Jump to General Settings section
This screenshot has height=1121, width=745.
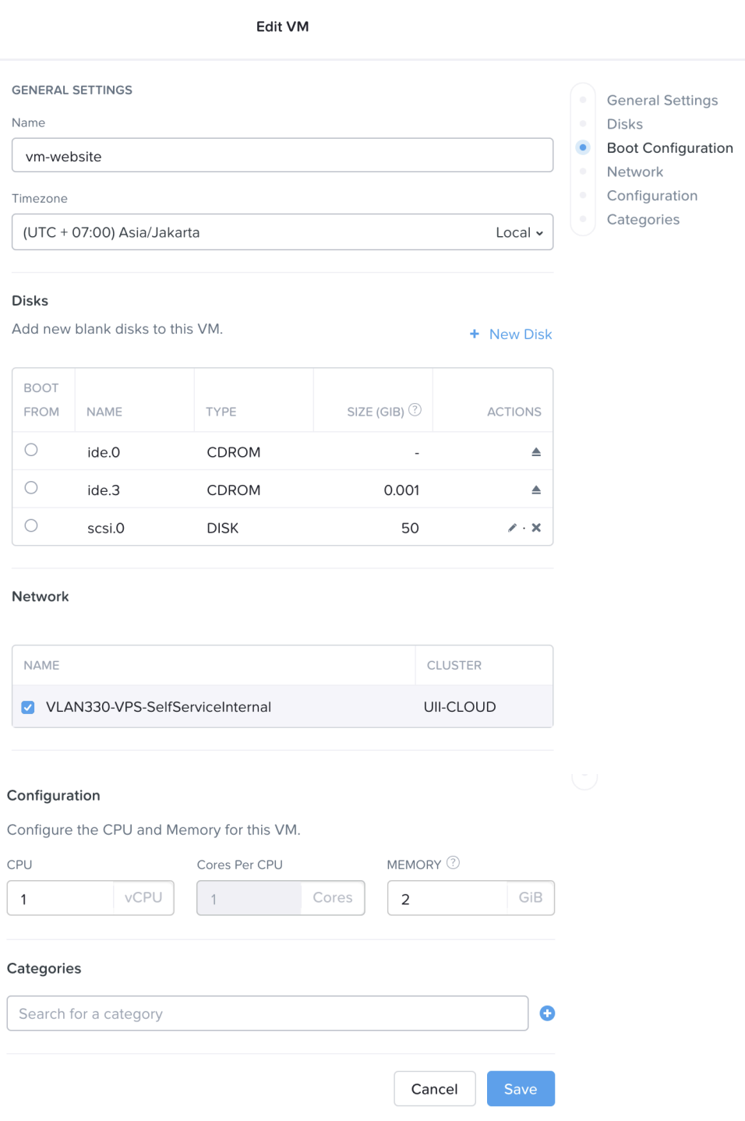662,101
